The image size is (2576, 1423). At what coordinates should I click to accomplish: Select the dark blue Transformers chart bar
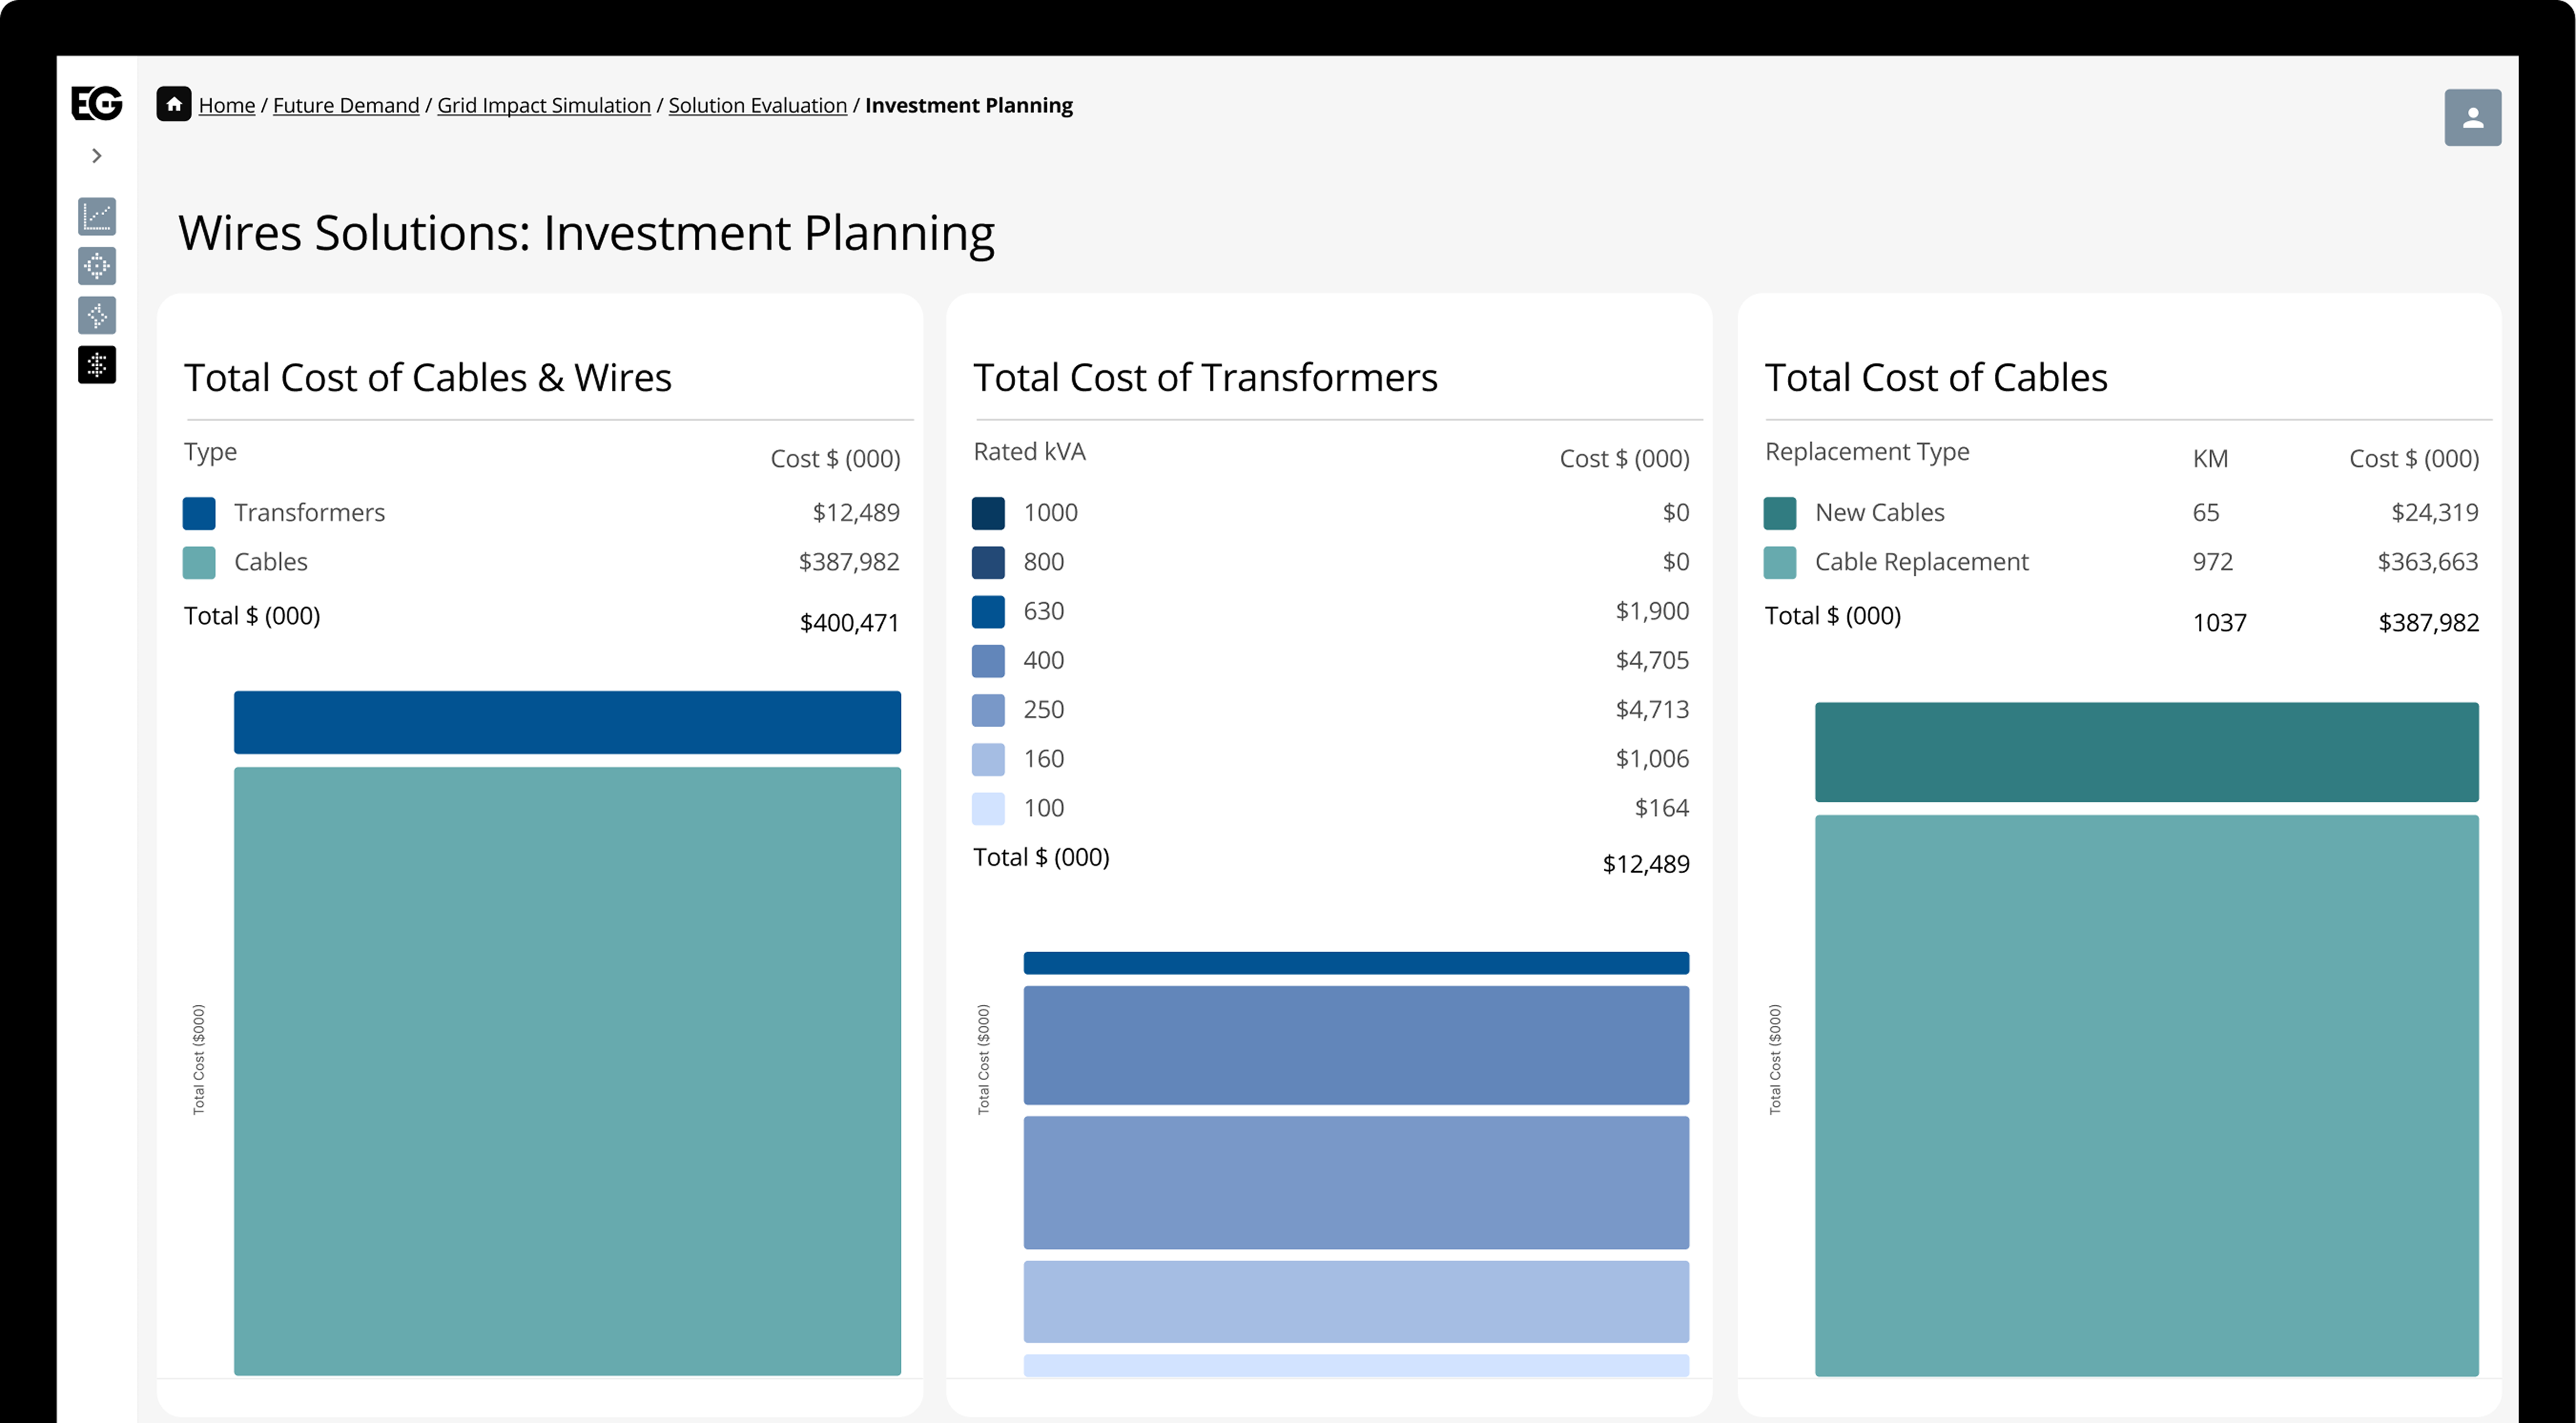(567, 722)
